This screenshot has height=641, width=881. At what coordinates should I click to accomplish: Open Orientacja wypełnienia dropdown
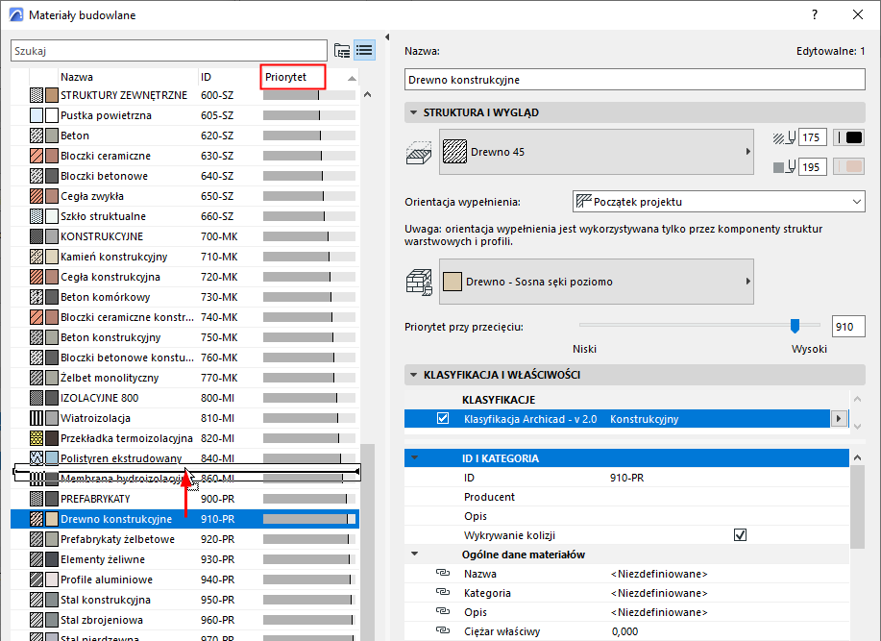(719, 202)
